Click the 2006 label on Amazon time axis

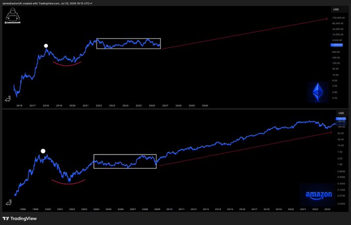tap(121, 210)
